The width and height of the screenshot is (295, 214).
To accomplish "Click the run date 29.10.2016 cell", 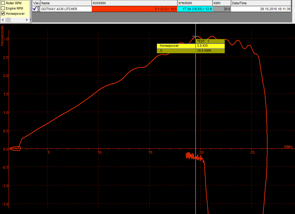I will (261, 9).
